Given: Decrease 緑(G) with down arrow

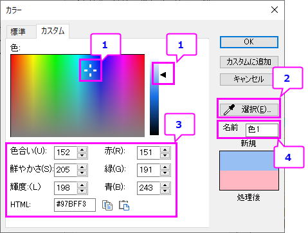Looking at the screenshot, I should click(165, 173).
